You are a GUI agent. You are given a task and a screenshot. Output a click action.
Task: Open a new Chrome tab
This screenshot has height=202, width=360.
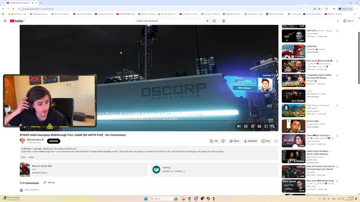(41, 3)
